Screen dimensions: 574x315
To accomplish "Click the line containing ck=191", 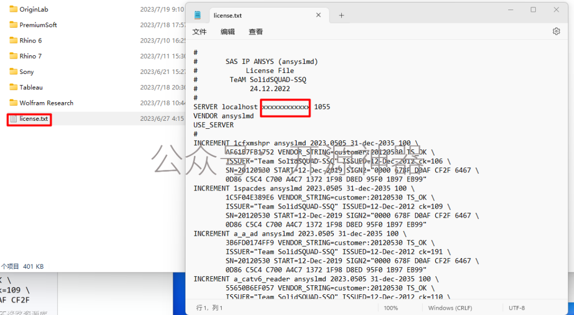I will click(x=338, y=252).
